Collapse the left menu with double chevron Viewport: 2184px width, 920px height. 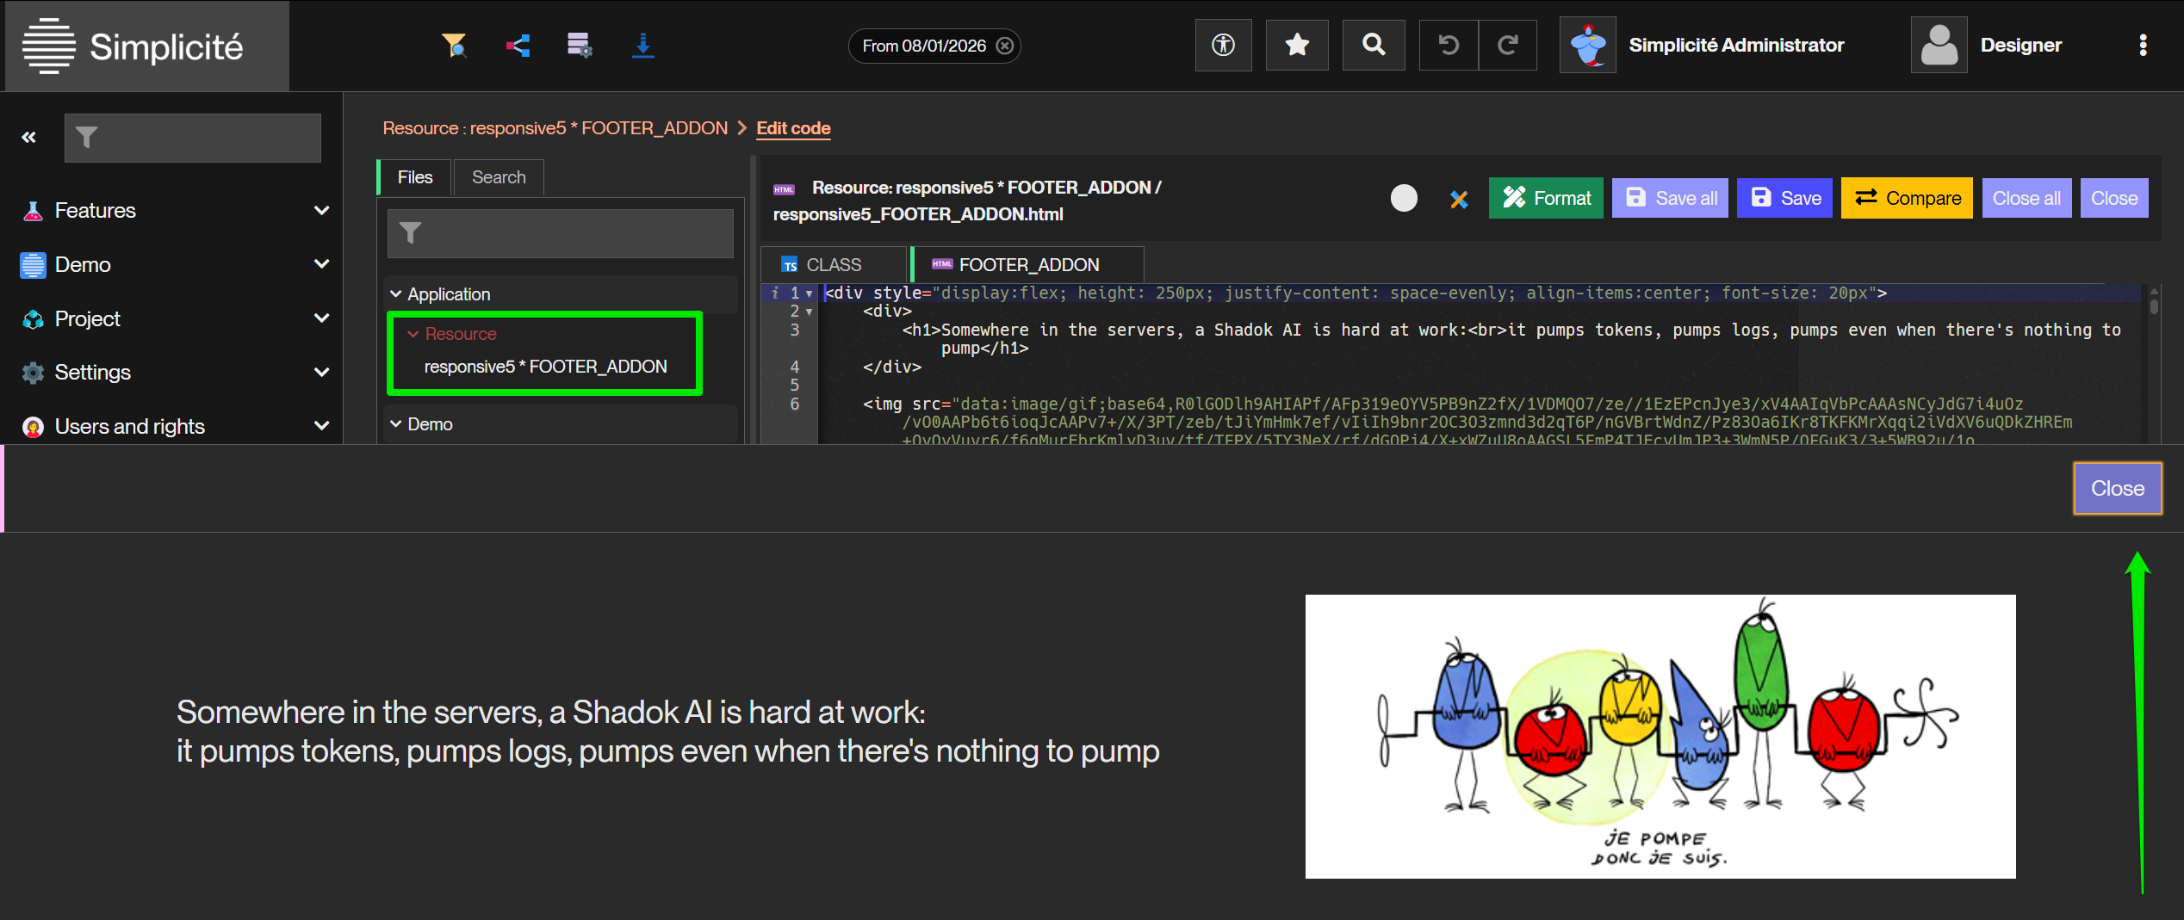tap(29, 137)
